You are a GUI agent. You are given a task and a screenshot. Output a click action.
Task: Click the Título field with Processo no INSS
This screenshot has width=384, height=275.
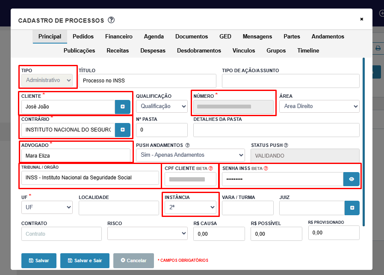point(148,81)
